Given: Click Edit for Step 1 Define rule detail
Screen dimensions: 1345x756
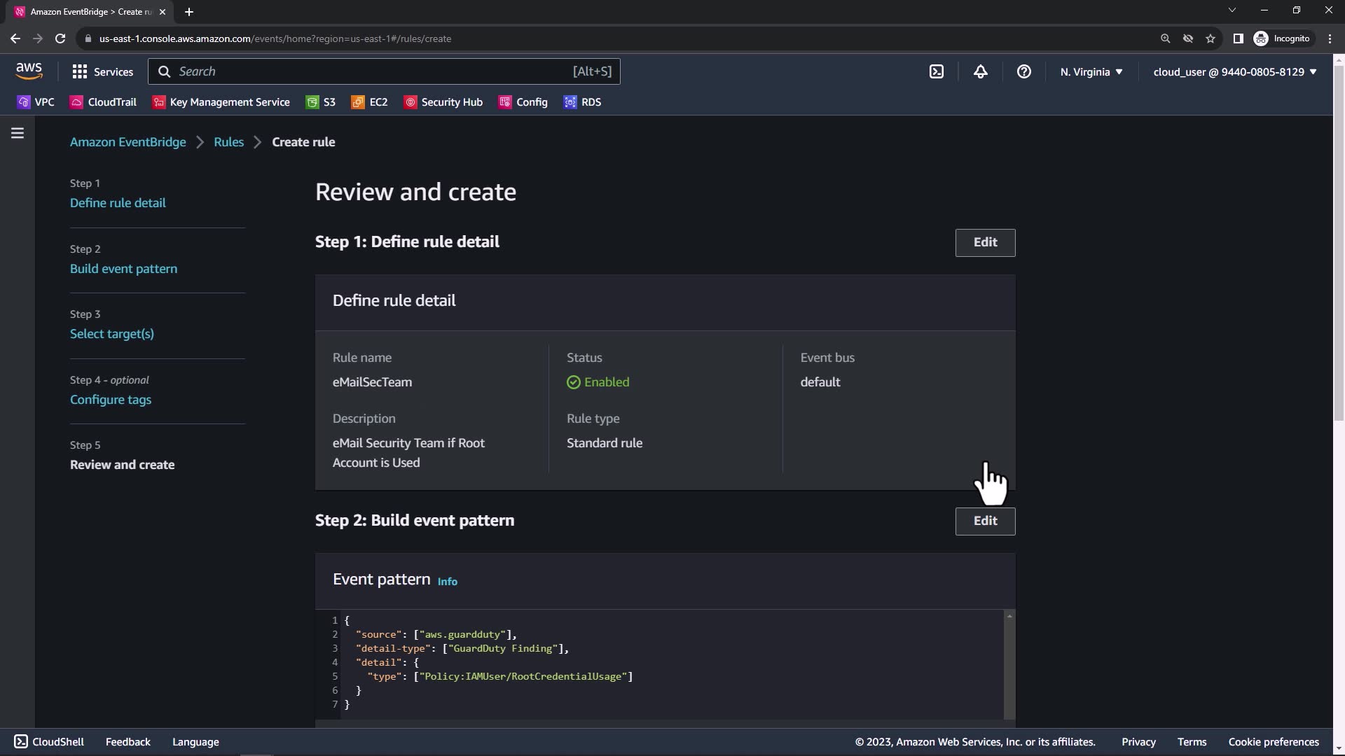Looking at the screenshot, I should 985,242.
